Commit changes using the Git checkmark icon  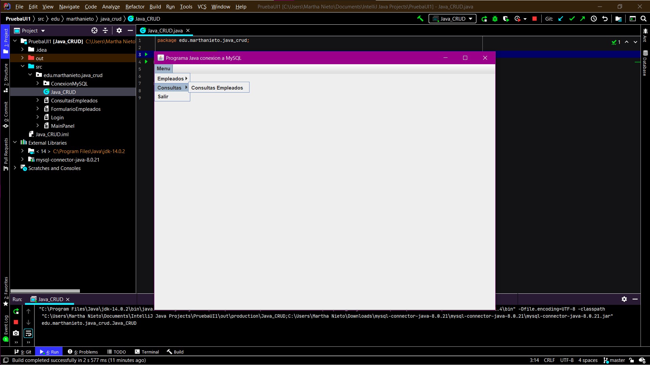pos(572,19)
